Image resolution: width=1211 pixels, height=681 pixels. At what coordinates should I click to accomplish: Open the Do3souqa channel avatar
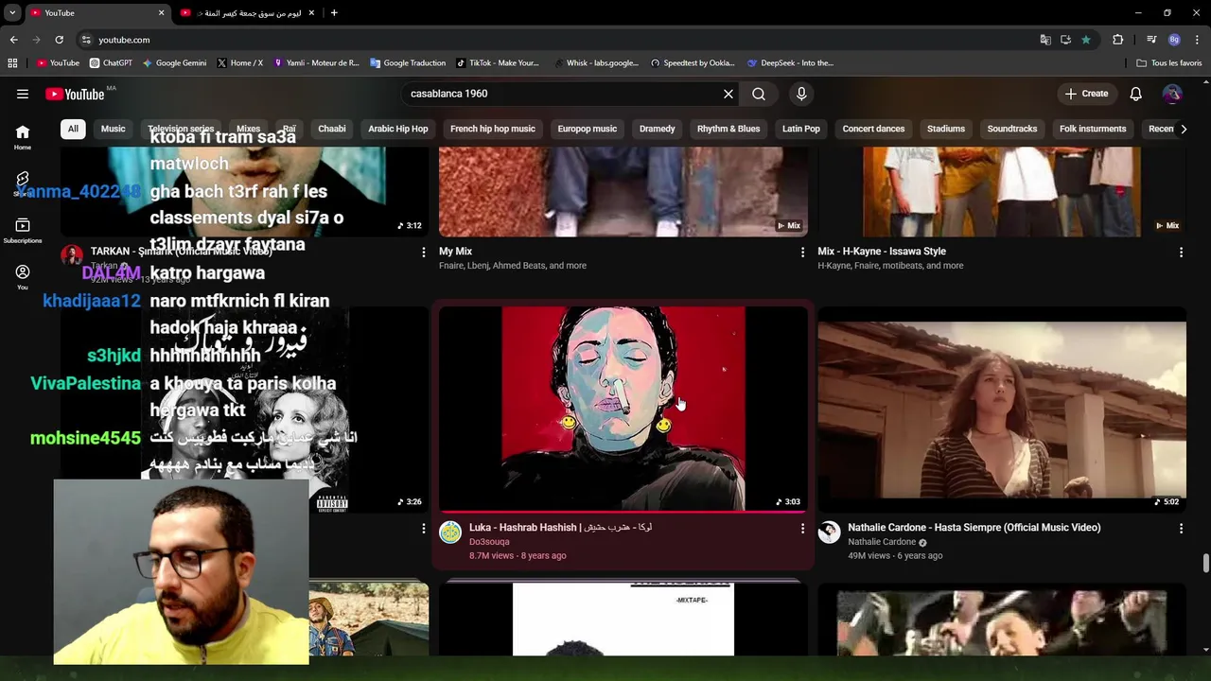pos(450,533)
